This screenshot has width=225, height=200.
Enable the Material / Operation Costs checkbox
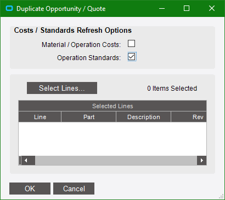(x=131, y=44)
